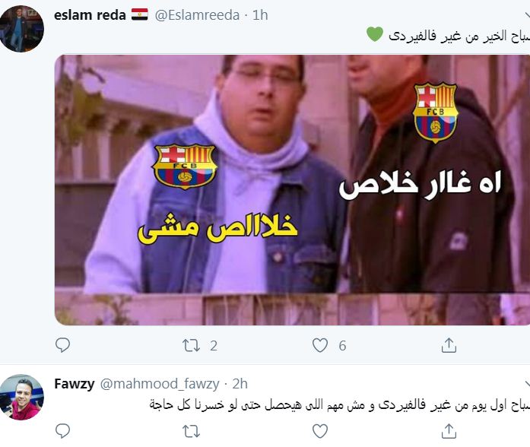Like Fawzy's tweet
Image resolution: width=530 pixels, height=447 pixels.
click(320, 431)
